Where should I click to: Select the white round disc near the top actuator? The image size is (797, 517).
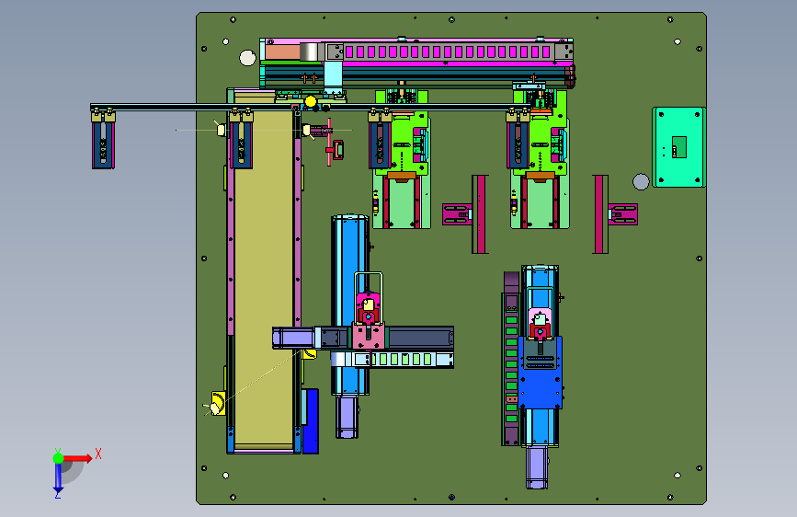point(247,58)
